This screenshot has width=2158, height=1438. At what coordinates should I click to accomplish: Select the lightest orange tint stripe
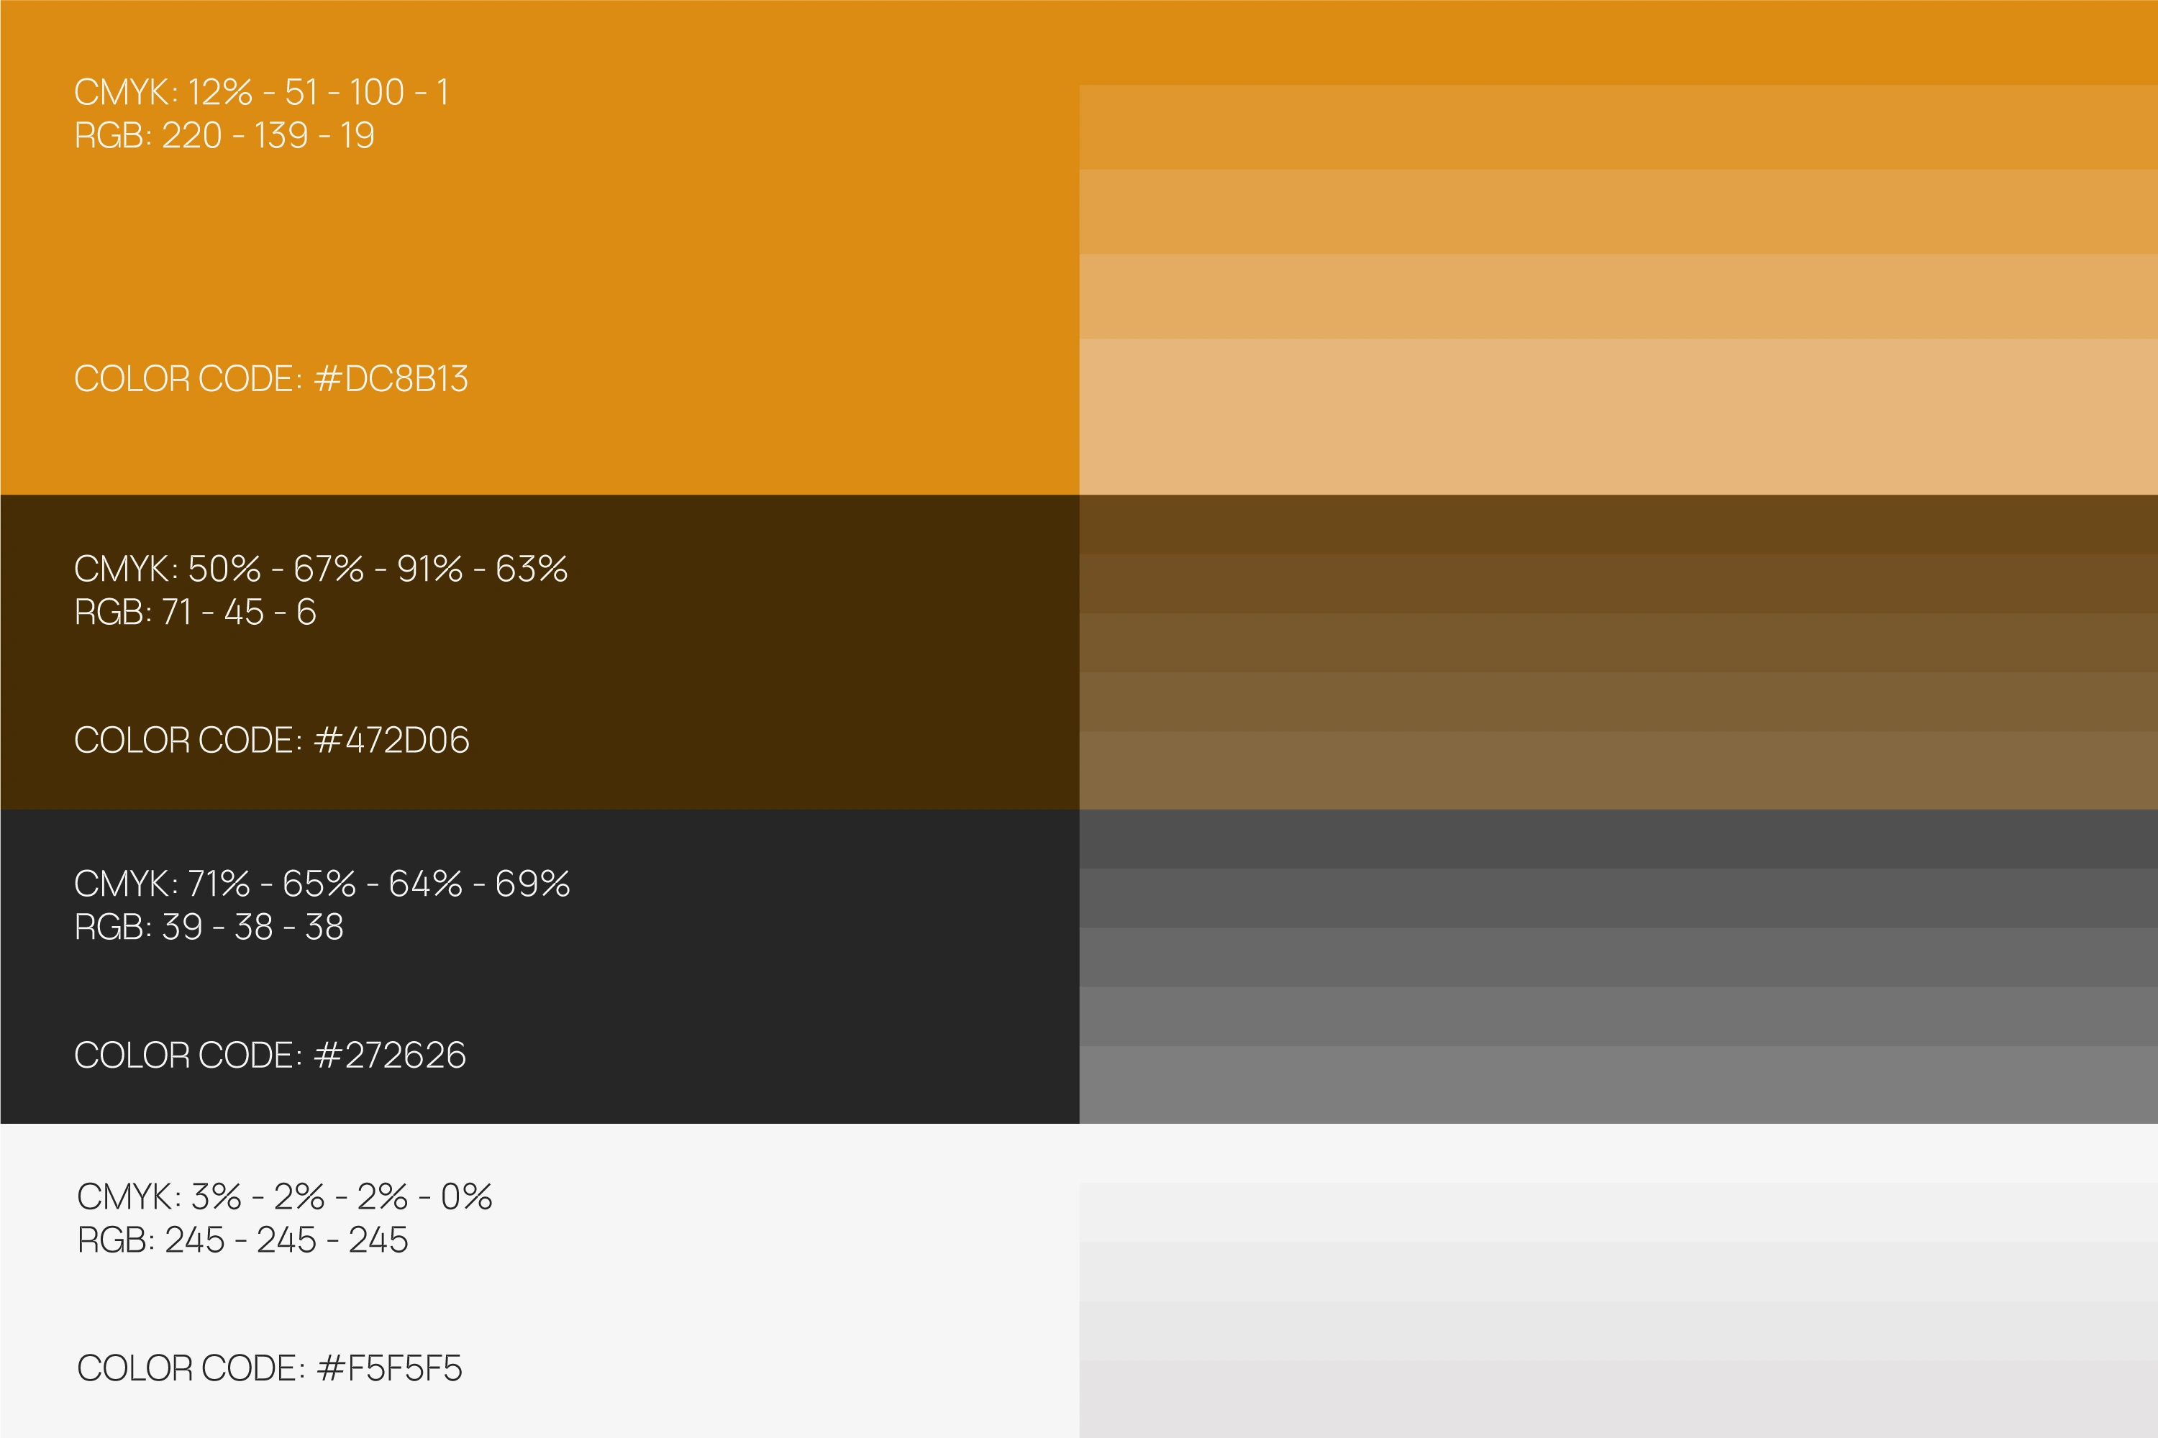(1618, 416)
